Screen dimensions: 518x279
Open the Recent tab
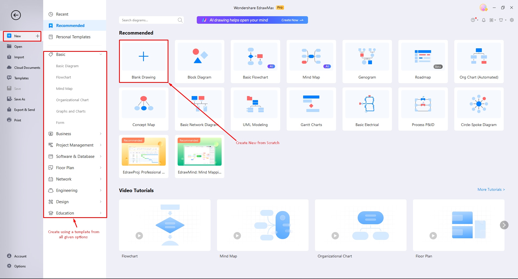tap(75, 14)
